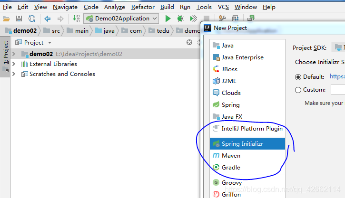Image resolution: width=345 pixels, height=198 pixels.
Task: Select Java project type
Action: (x=247, y=46)
